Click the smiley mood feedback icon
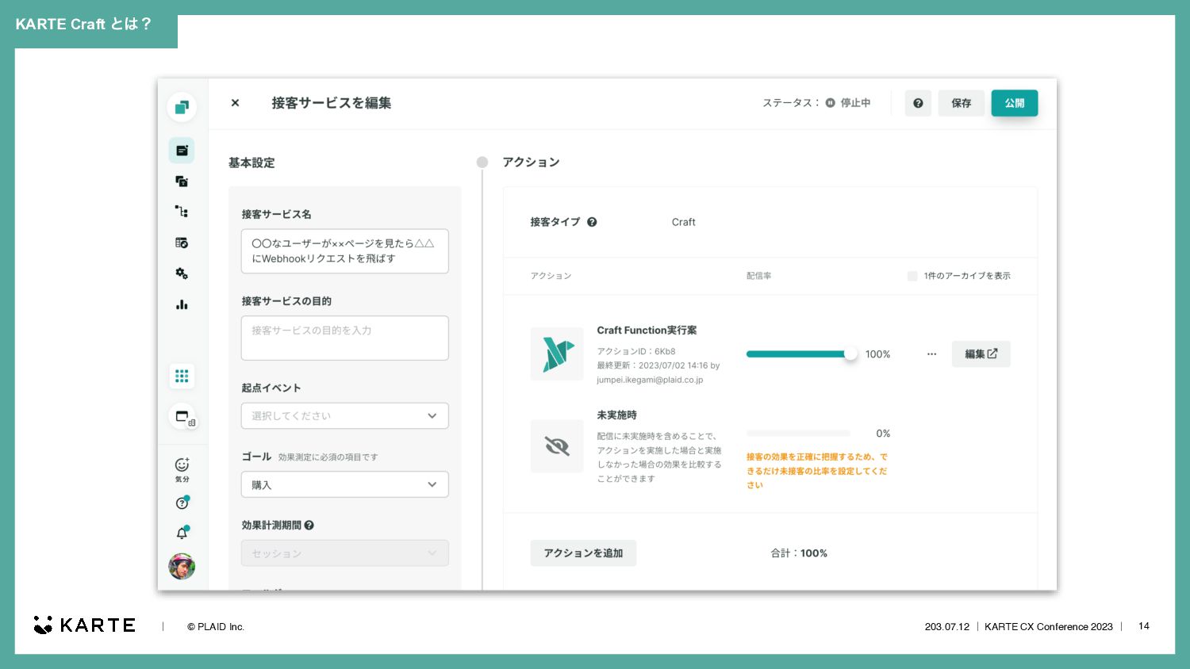 (182, 468)
